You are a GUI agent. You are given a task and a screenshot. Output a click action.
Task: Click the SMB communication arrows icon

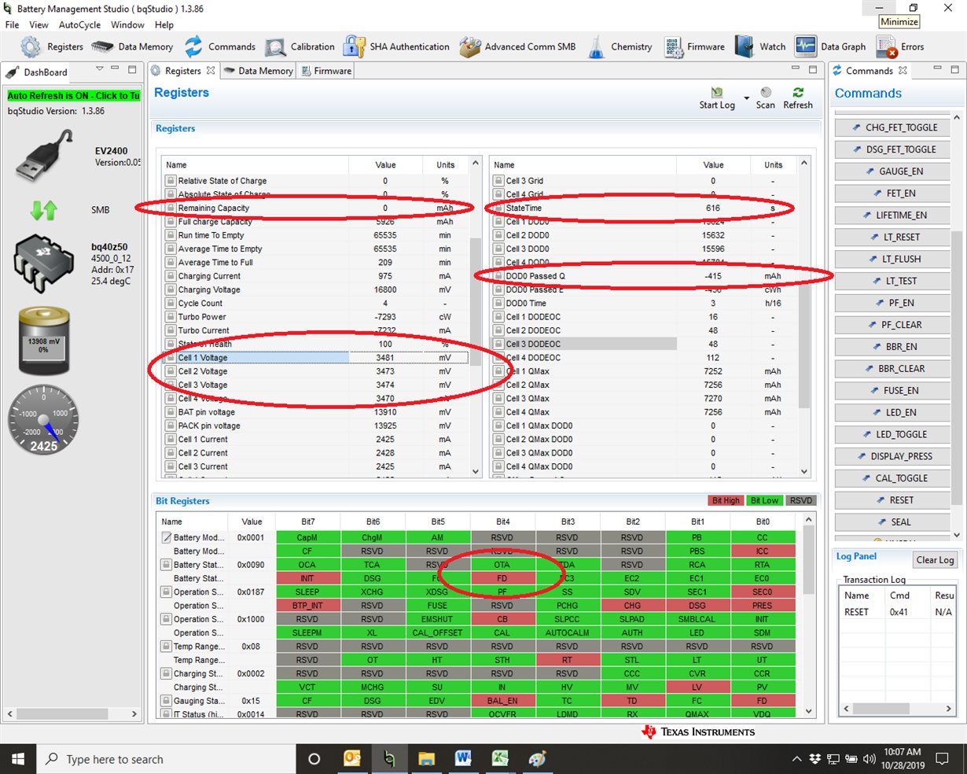pyautogui.click(x=44, y=210)
